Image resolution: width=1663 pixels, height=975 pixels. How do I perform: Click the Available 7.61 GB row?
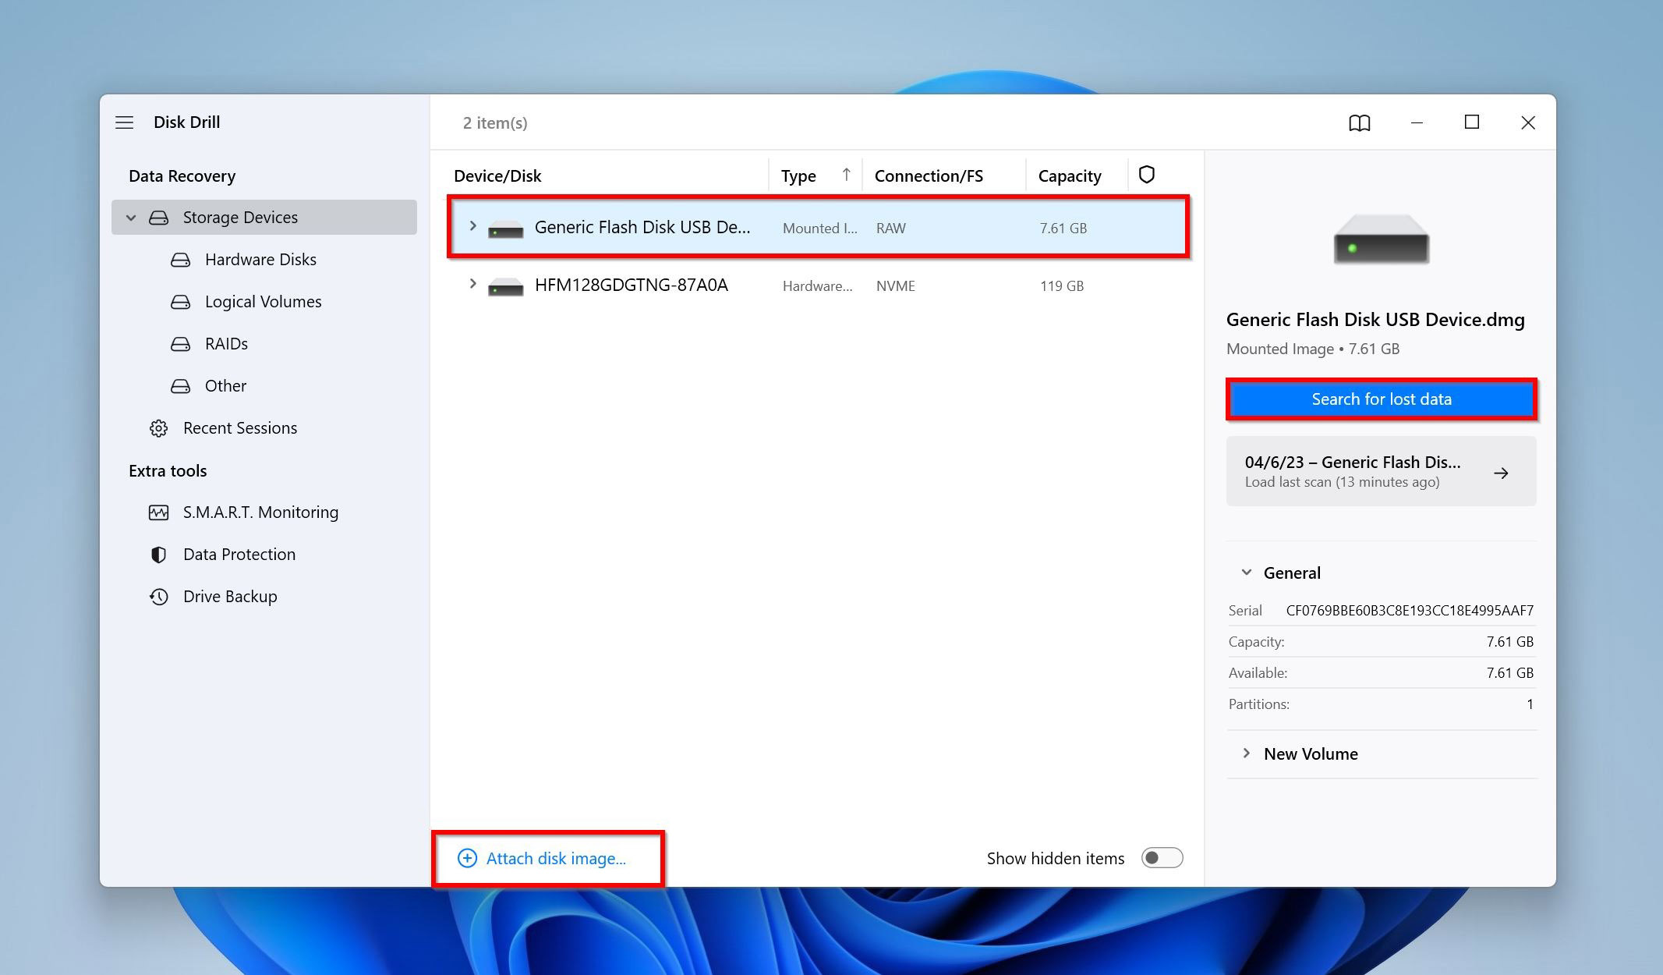(1381, 672)
